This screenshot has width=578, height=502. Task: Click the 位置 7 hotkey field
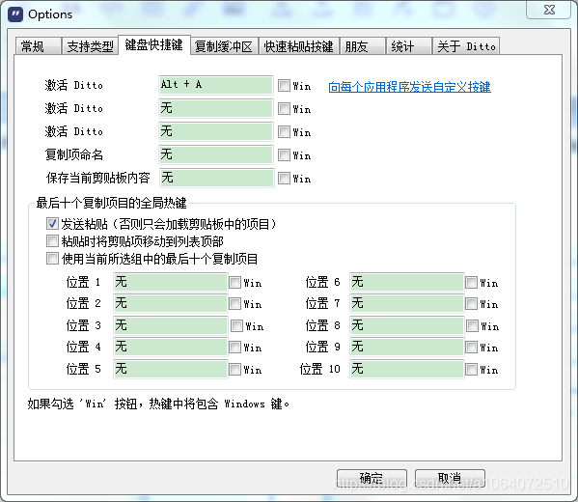(x=406, y=304)
